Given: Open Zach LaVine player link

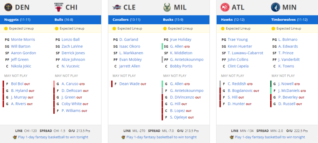Looking at the screenshot, I should point(72,46).
